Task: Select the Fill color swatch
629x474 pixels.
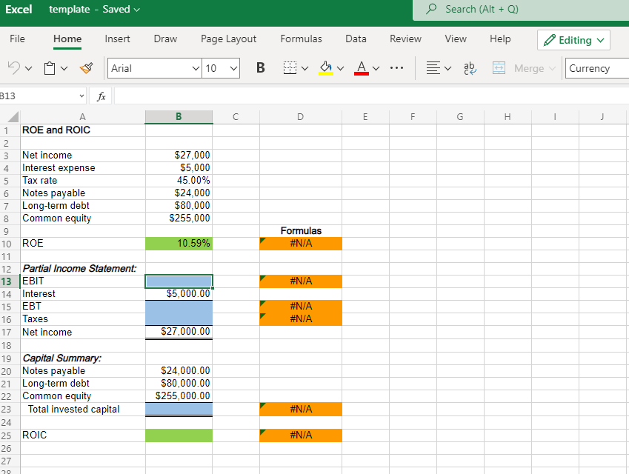Action: point(327,67)
